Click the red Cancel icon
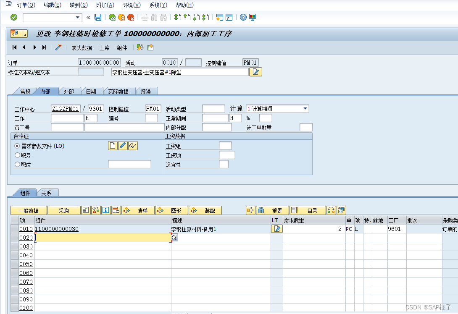 pos(131,18)
